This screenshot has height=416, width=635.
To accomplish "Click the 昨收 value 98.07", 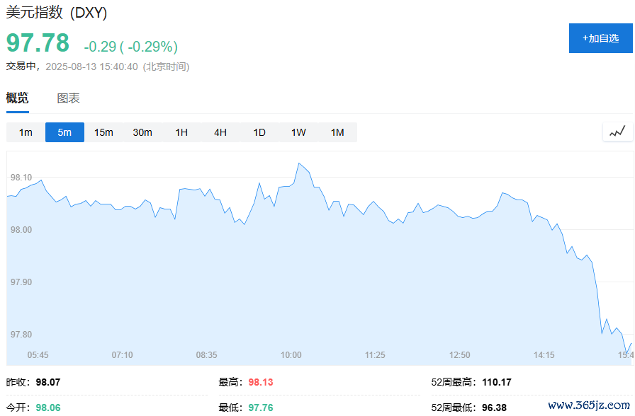I will coord(48,382).
